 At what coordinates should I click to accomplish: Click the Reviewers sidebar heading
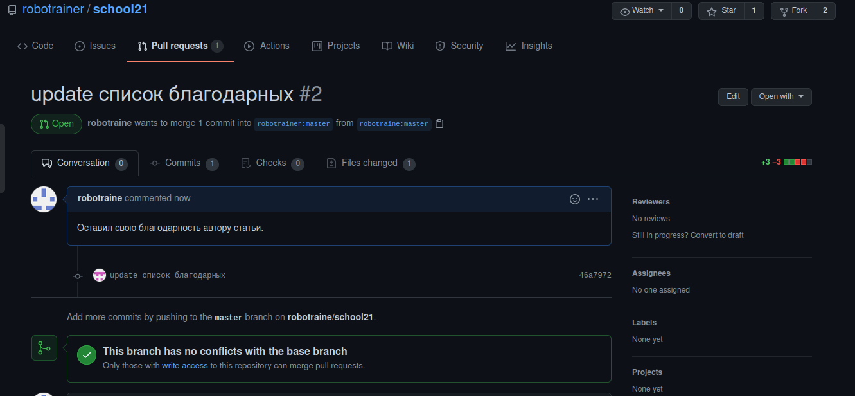point(651,202)
